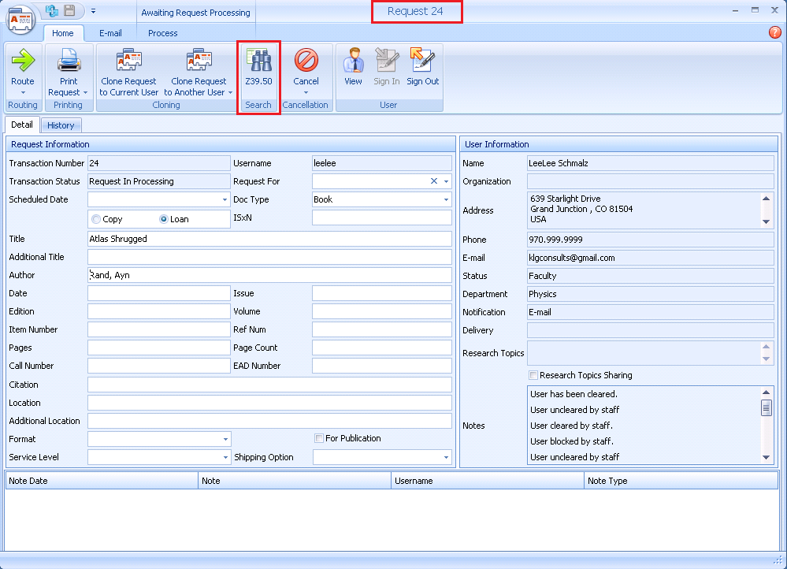
Task: Open the help question mark icon
Action: point(774,32)
